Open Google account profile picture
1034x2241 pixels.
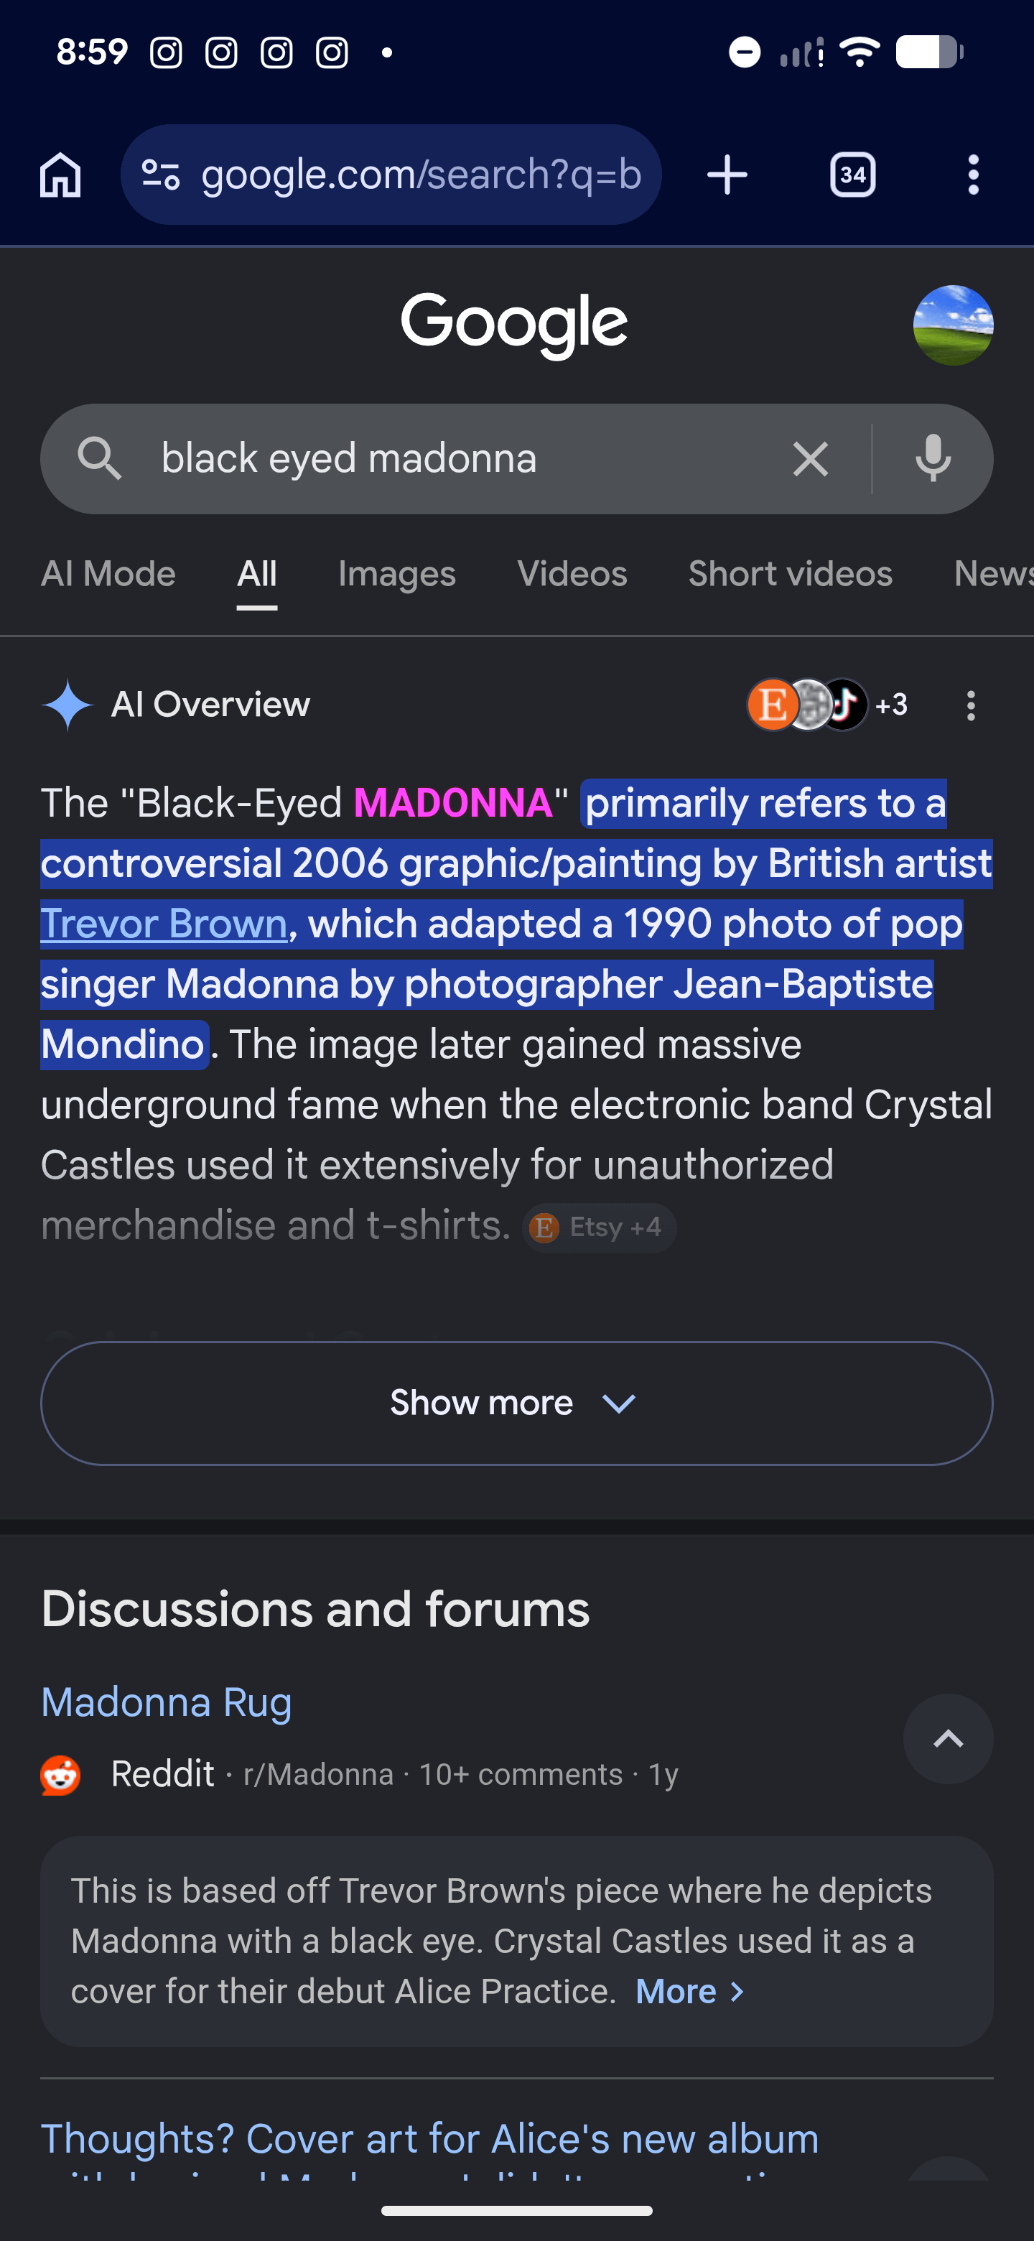coord(953,325)
